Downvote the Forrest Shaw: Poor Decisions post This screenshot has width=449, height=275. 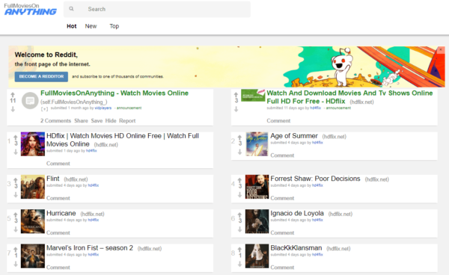[x=240, y=195]
